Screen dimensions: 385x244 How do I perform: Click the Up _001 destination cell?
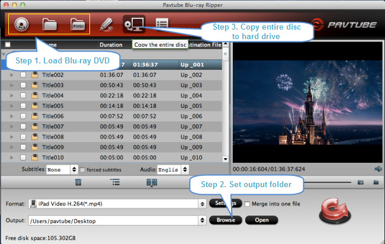tap(192, 65)
